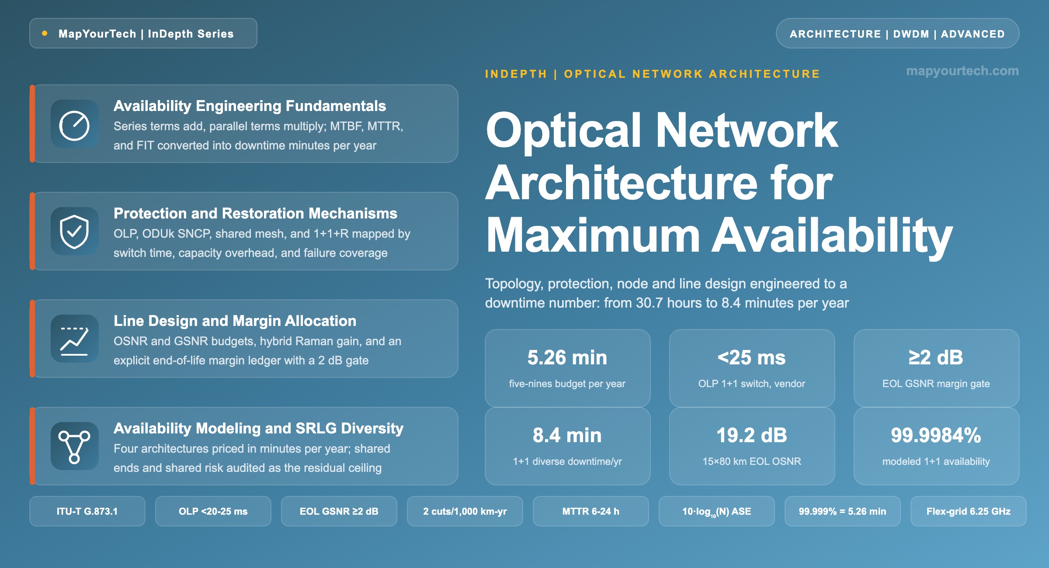The width and height of the screenshot is (1049, 568).
Task: Click the ≥2 dB stat value
Action: pos(936,357)
